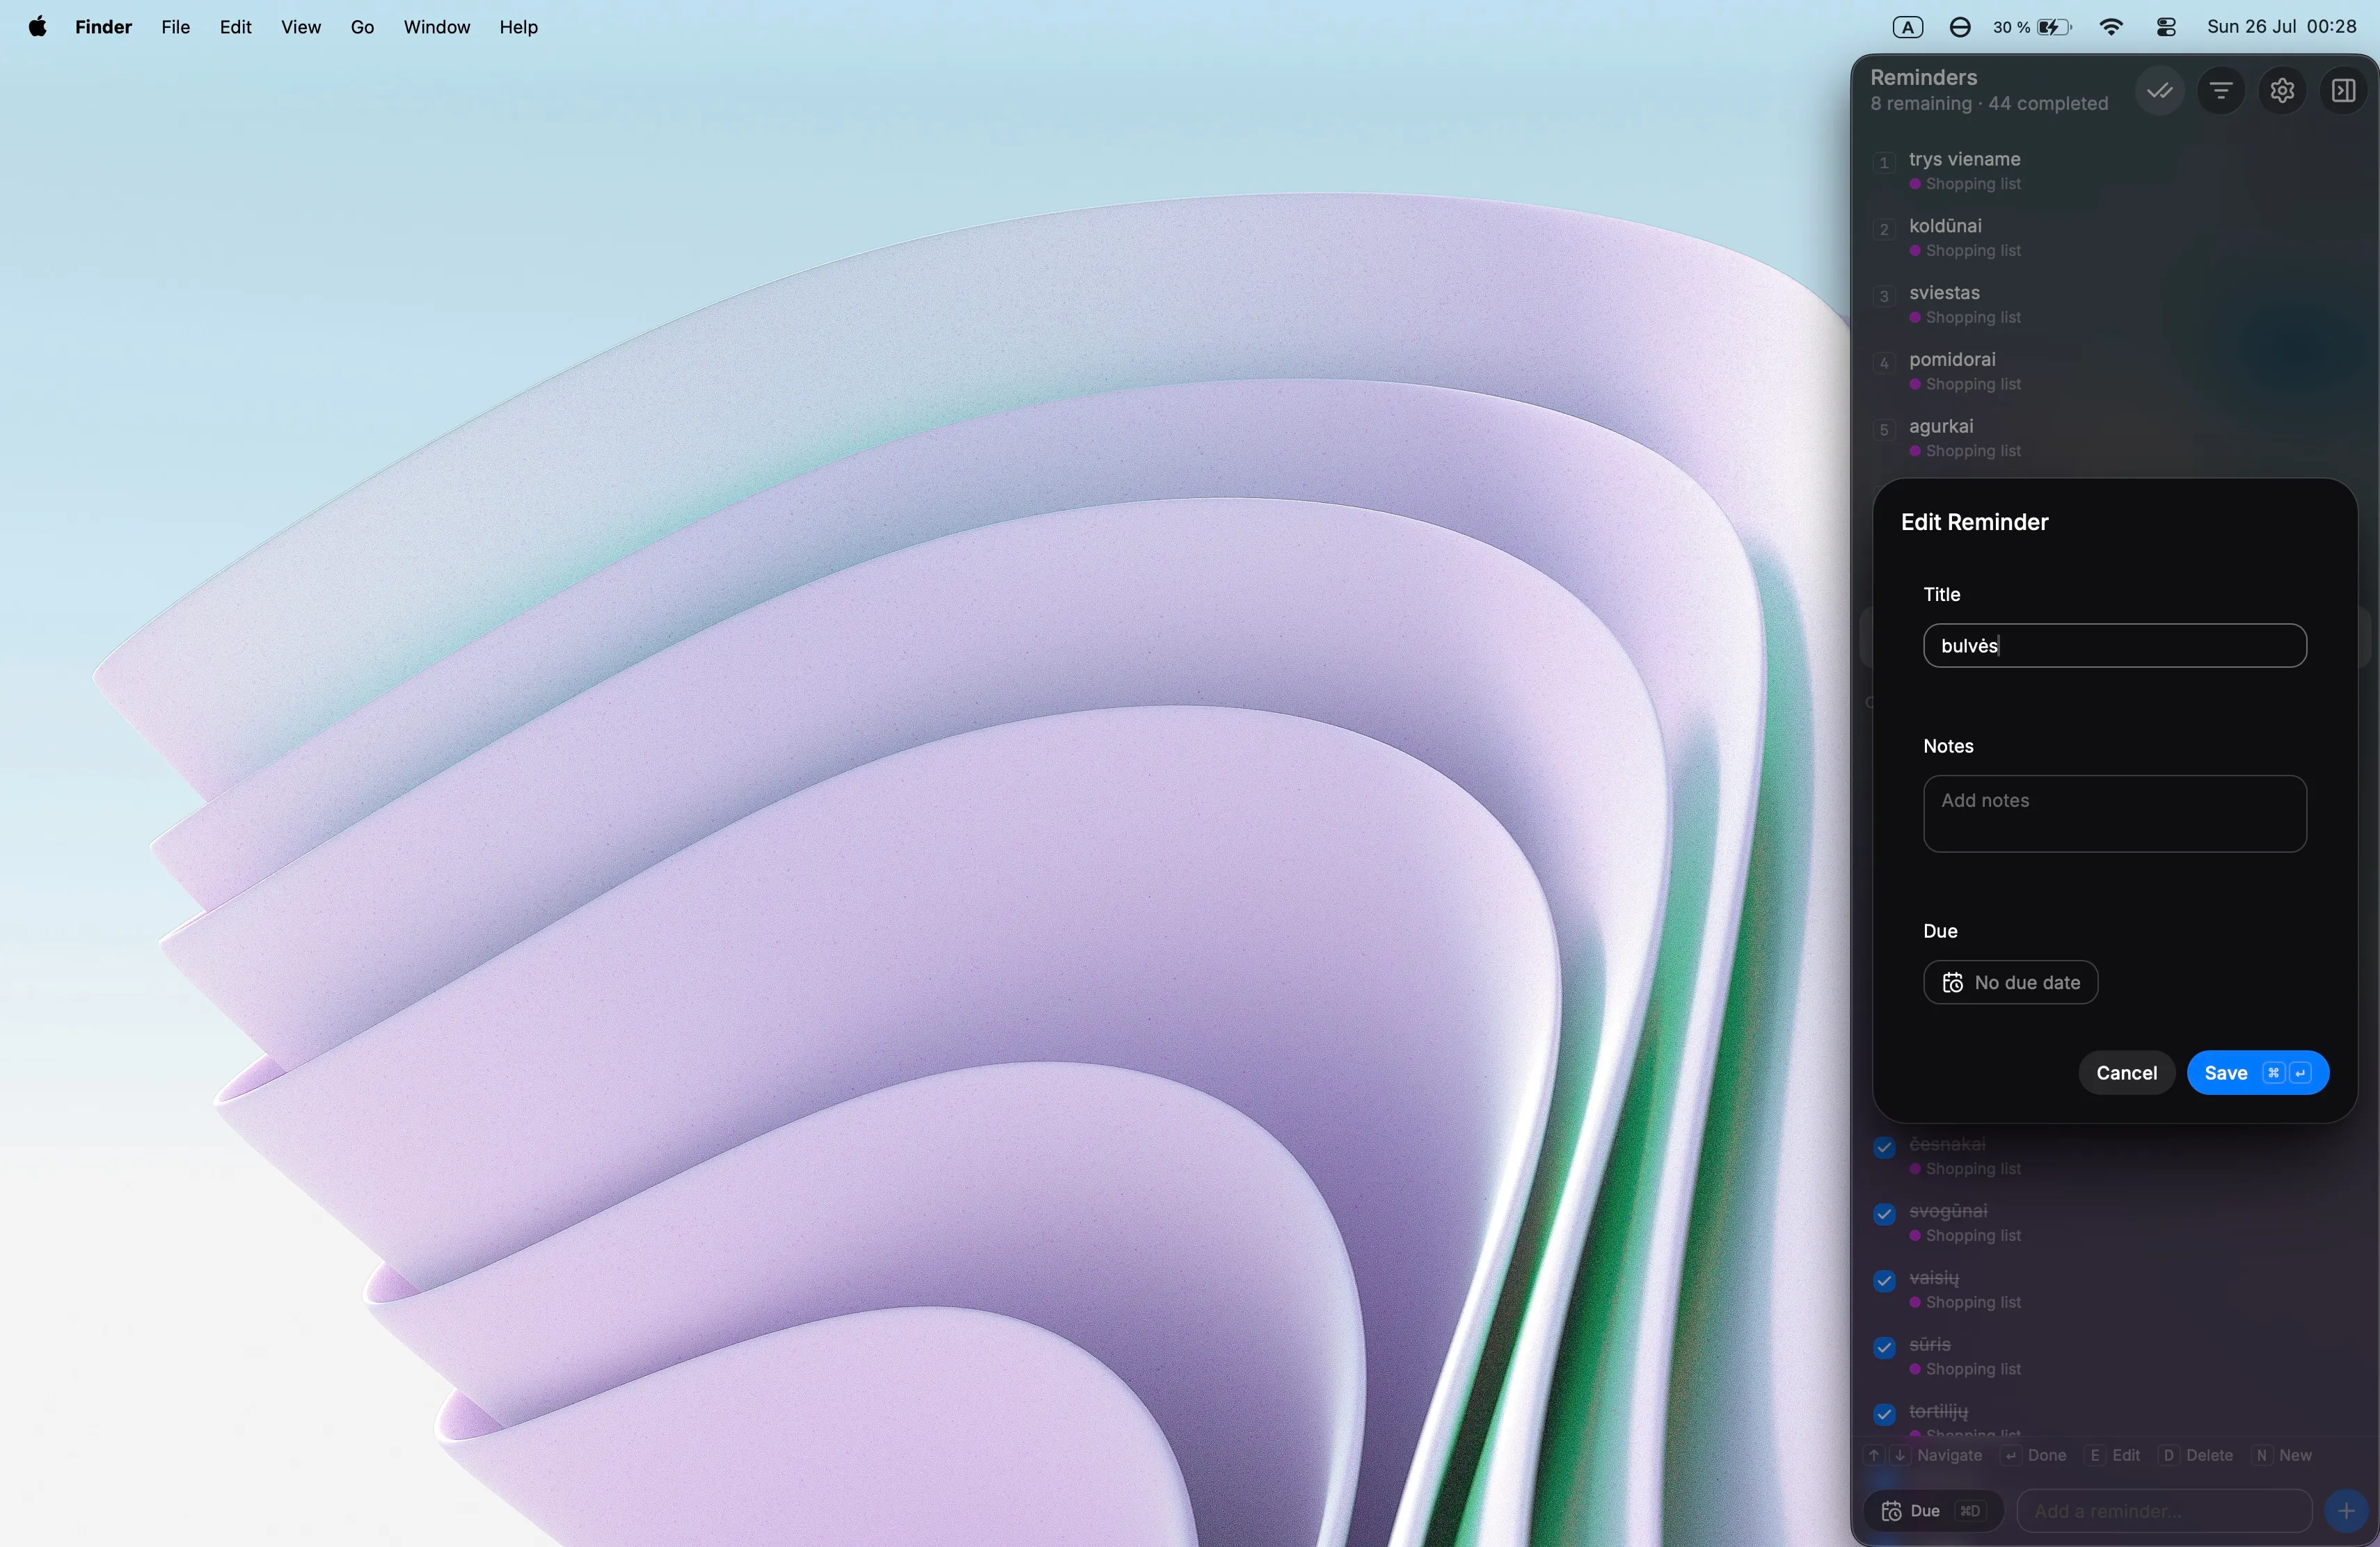Click the keyboard input source A icon
The image size is (2380, 1547).
(x=1907, y=27)
